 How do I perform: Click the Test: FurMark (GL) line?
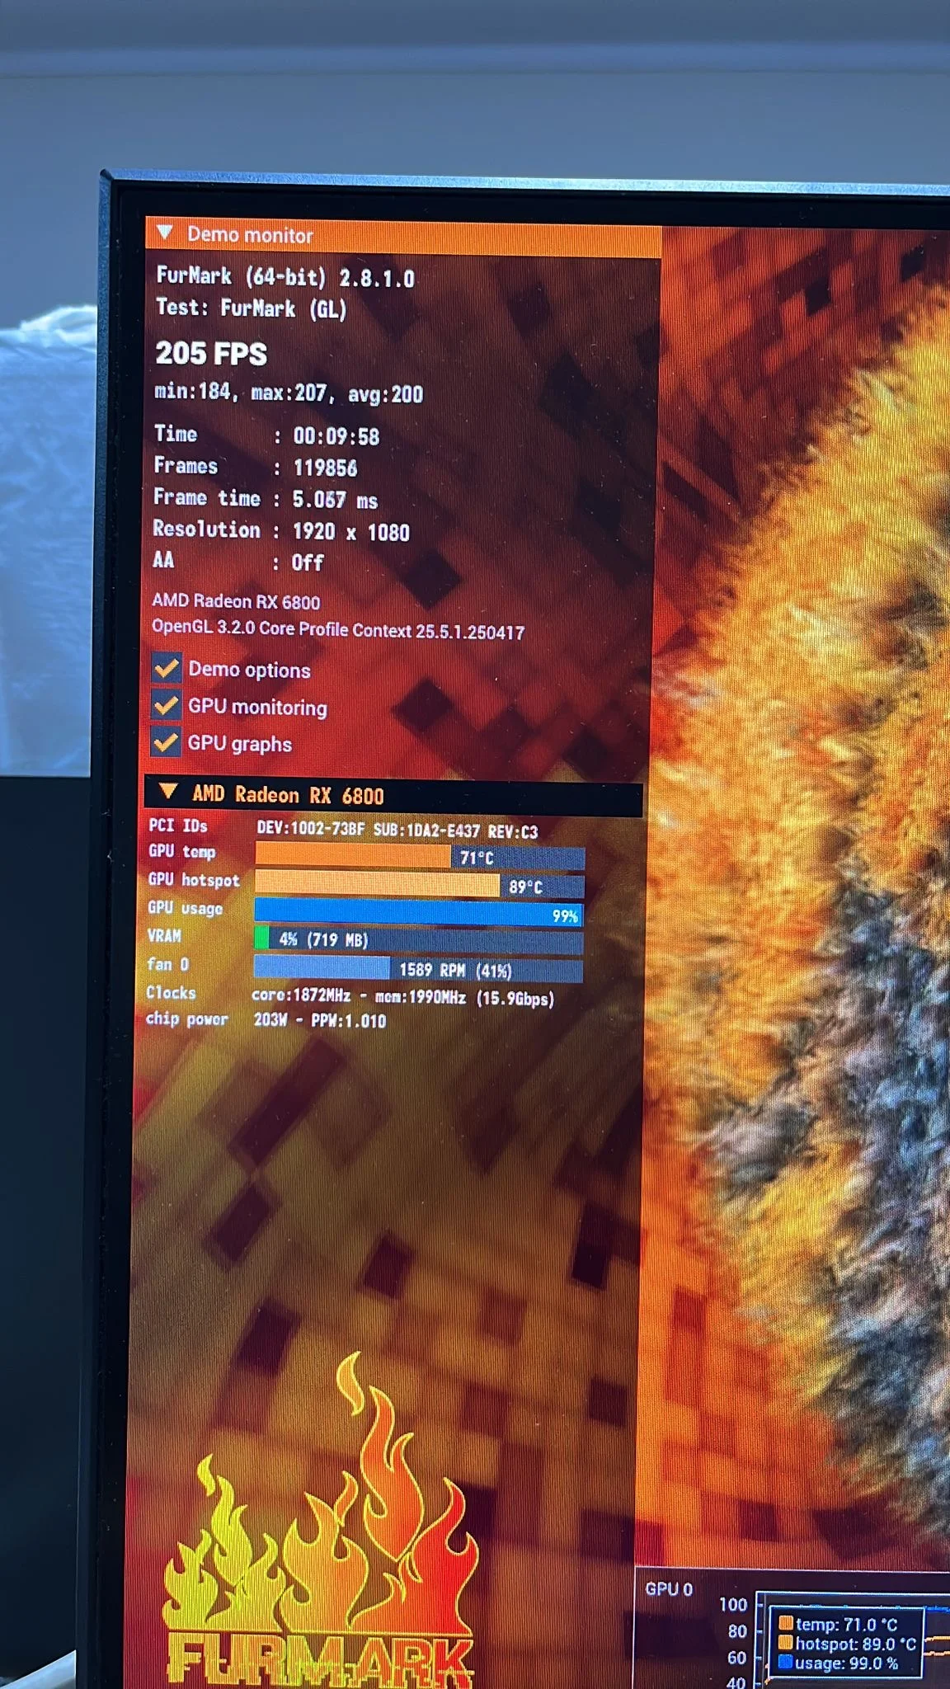(x=252, y=308)
